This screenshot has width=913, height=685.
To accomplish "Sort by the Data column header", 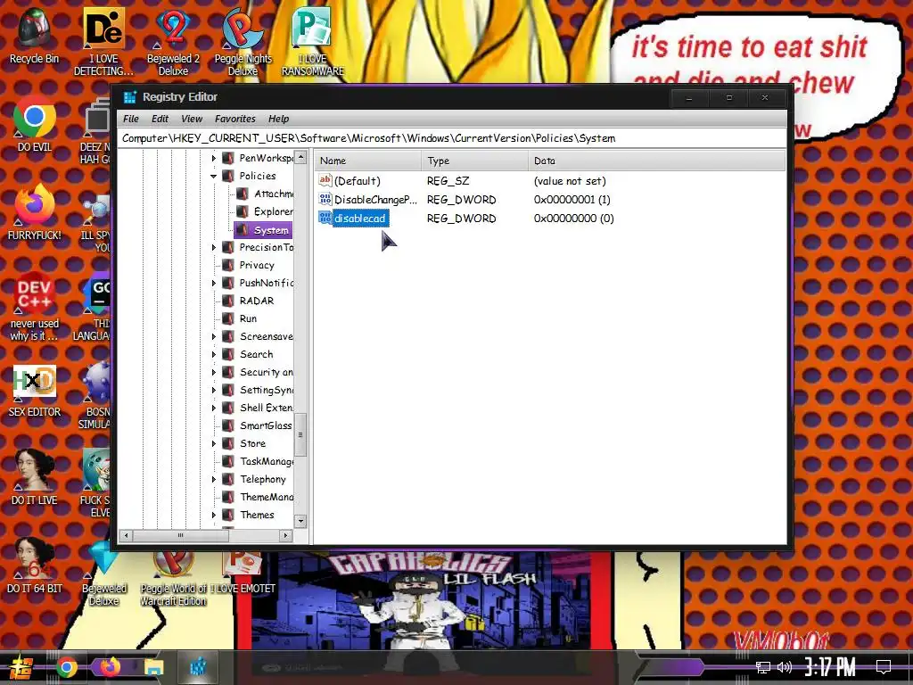I will (657, 161).
